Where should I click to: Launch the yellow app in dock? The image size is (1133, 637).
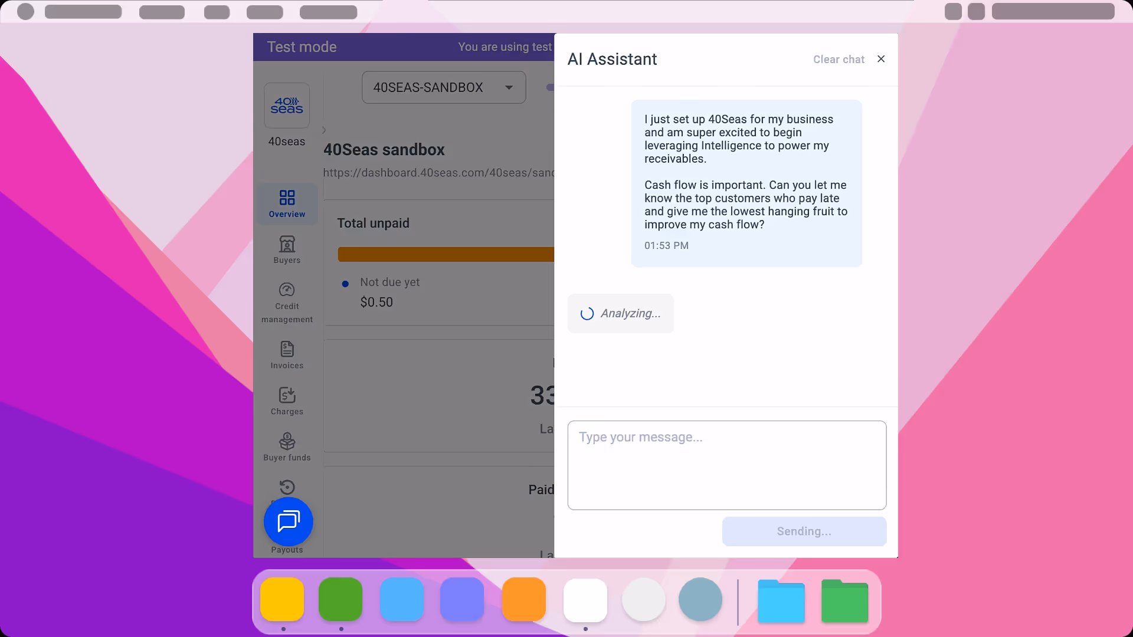coord(282,600)
